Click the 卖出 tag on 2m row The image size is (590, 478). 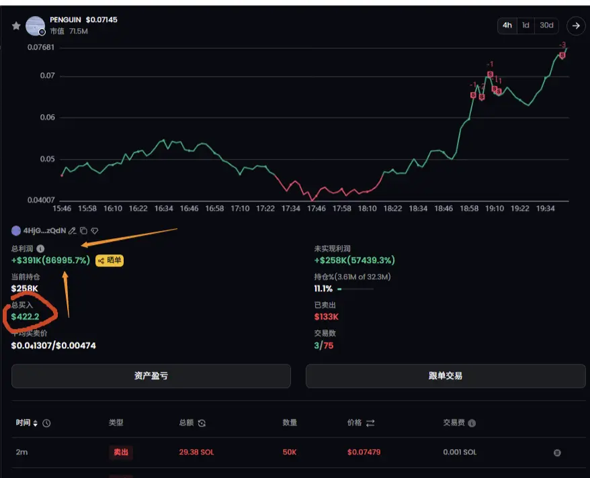[121, 452]
